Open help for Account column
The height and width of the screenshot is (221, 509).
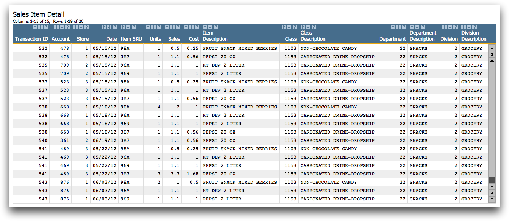[x=68, y=27]
